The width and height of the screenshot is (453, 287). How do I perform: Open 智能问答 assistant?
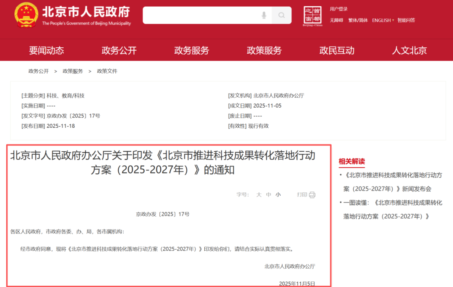[406, 20]
